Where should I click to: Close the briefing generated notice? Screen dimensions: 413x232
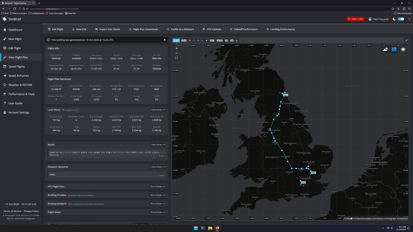click(165, 40)
